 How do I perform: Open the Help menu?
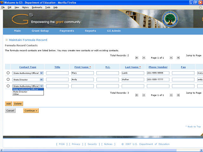(x=56, y=7)
